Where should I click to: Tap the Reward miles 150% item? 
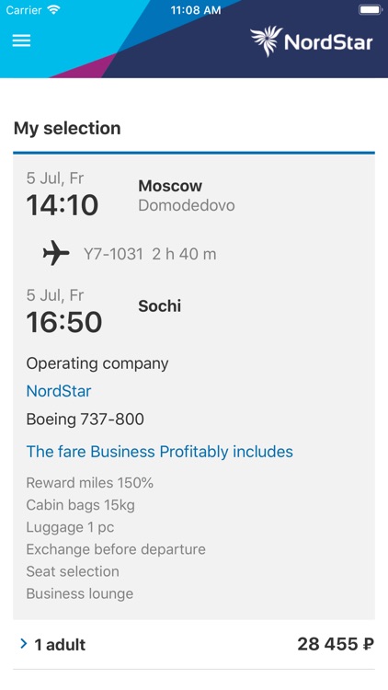90,483
